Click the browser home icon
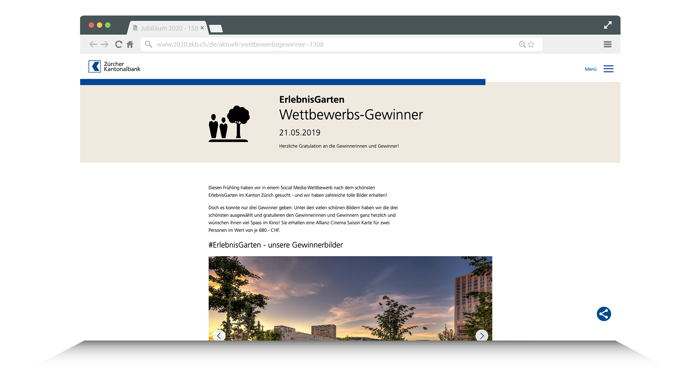Image resolution: width=693 pixels, height=390 pixels. pos(130,44)
